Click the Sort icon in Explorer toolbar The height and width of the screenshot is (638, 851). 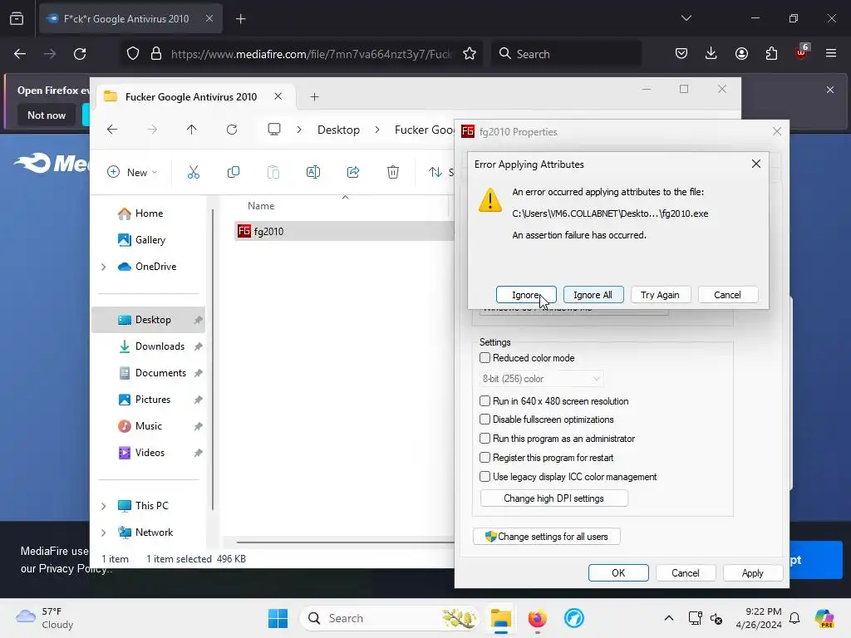[435, 172]
